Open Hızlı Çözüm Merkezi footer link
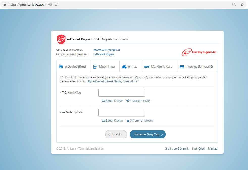The height and width of the screenshot is (170, 248). pos(205,148)
